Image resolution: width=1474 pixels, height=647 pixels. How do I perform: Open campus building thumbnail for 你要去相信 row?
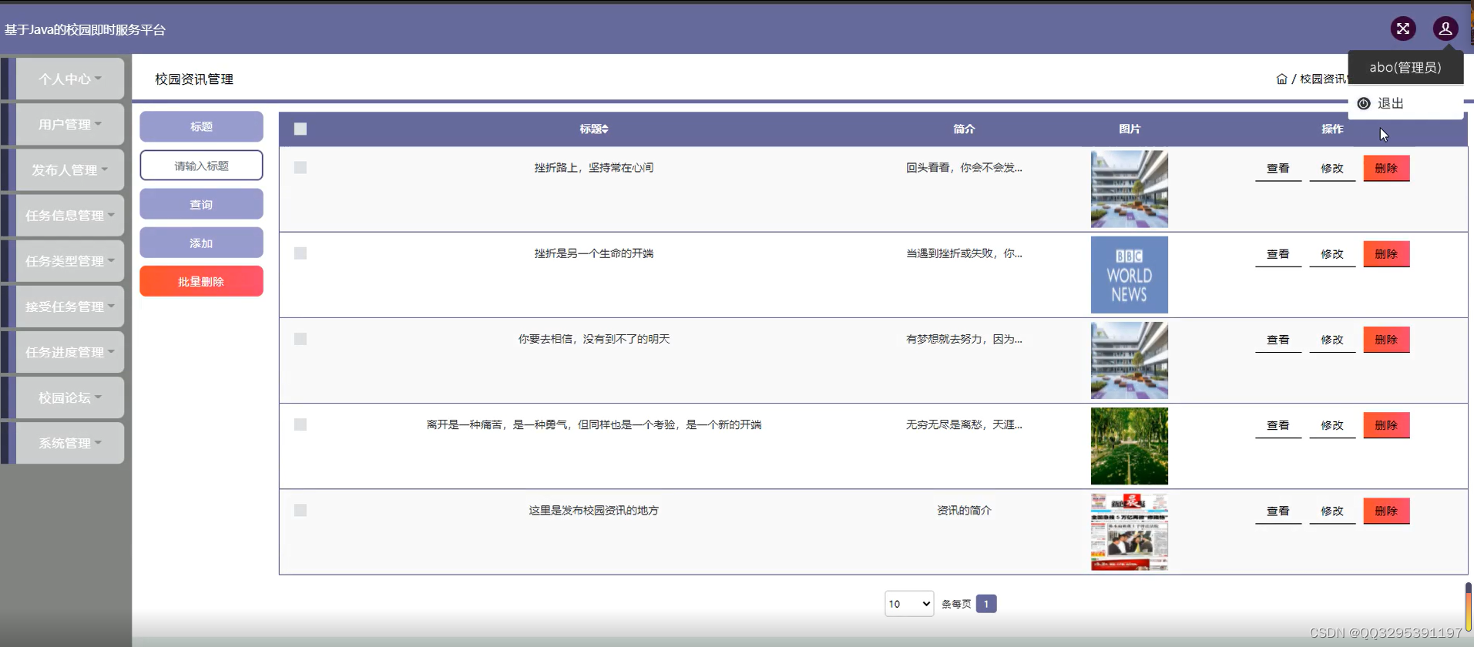(x=1130, y=360)
